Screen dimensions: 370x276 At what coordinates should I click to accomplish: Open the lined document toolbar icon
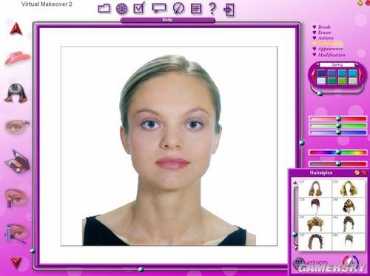(196, 9)
